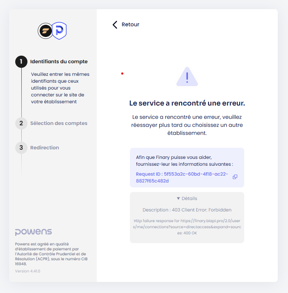288x293 pixels.
Task: Click the Powens shield logo icon
Action: (x=59, y=31)
